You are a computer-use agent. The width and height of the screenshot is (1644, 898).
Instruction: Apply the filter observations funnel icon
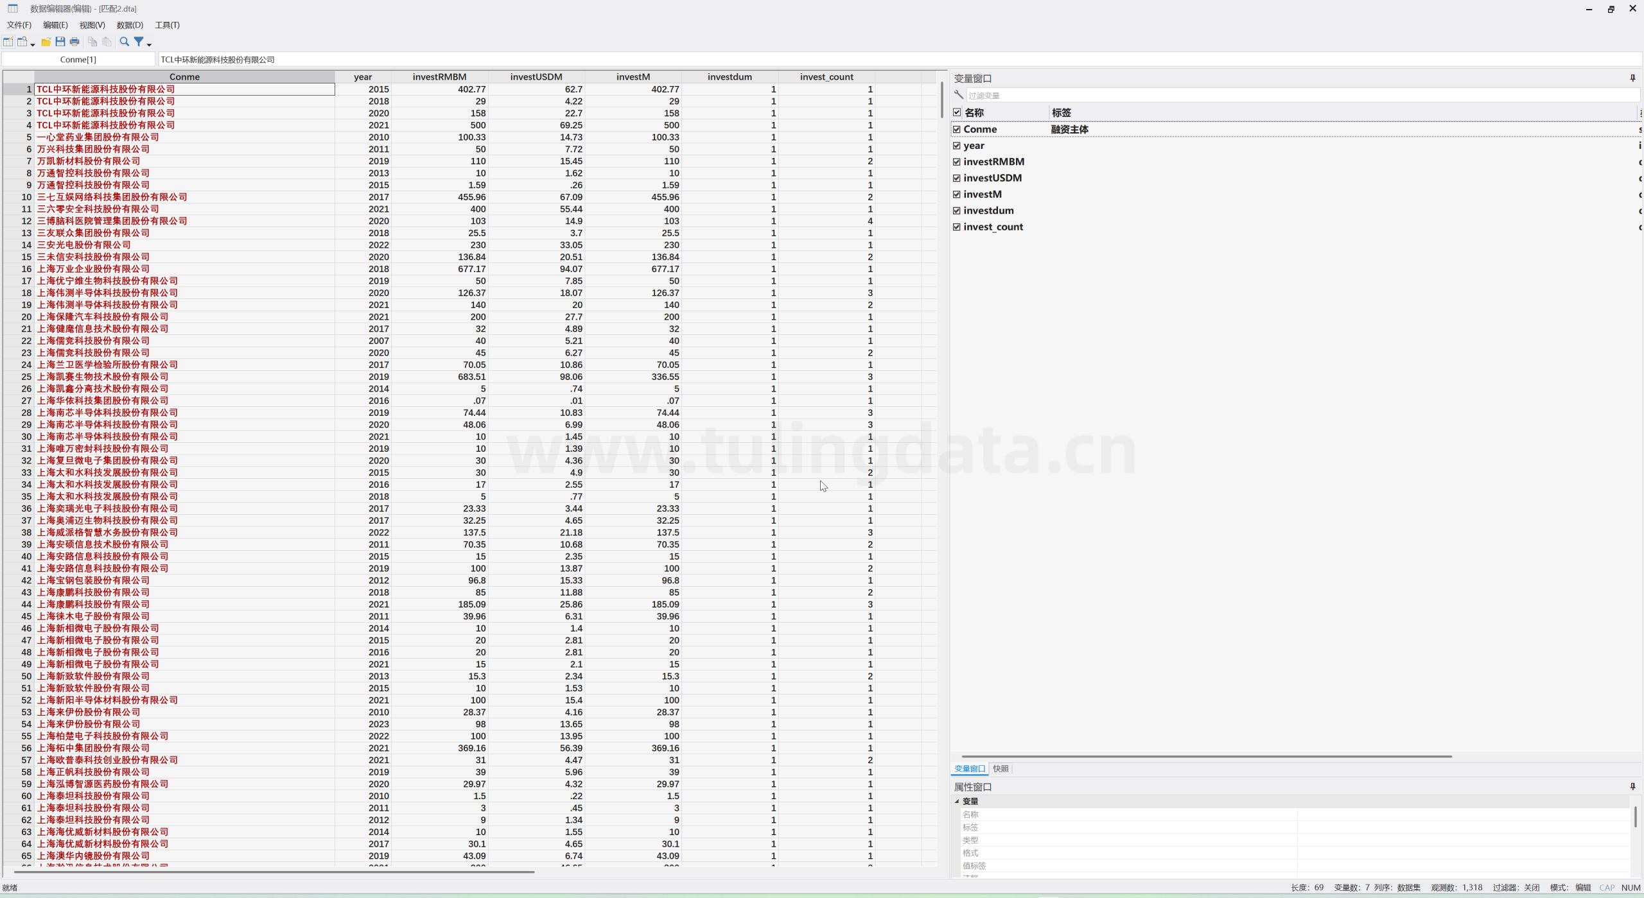pyautogui.click(x=139, y=42)
